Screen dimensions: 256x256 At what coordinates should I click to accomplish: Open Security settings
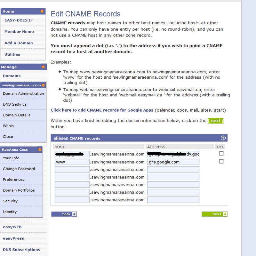(x=10, y=201)
